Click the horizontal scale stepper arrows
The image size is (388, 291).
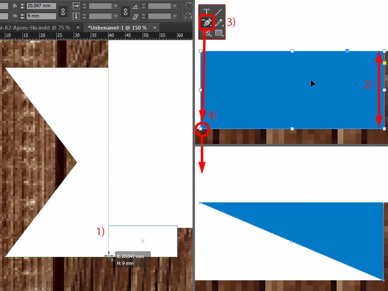[x=84, y=6]
